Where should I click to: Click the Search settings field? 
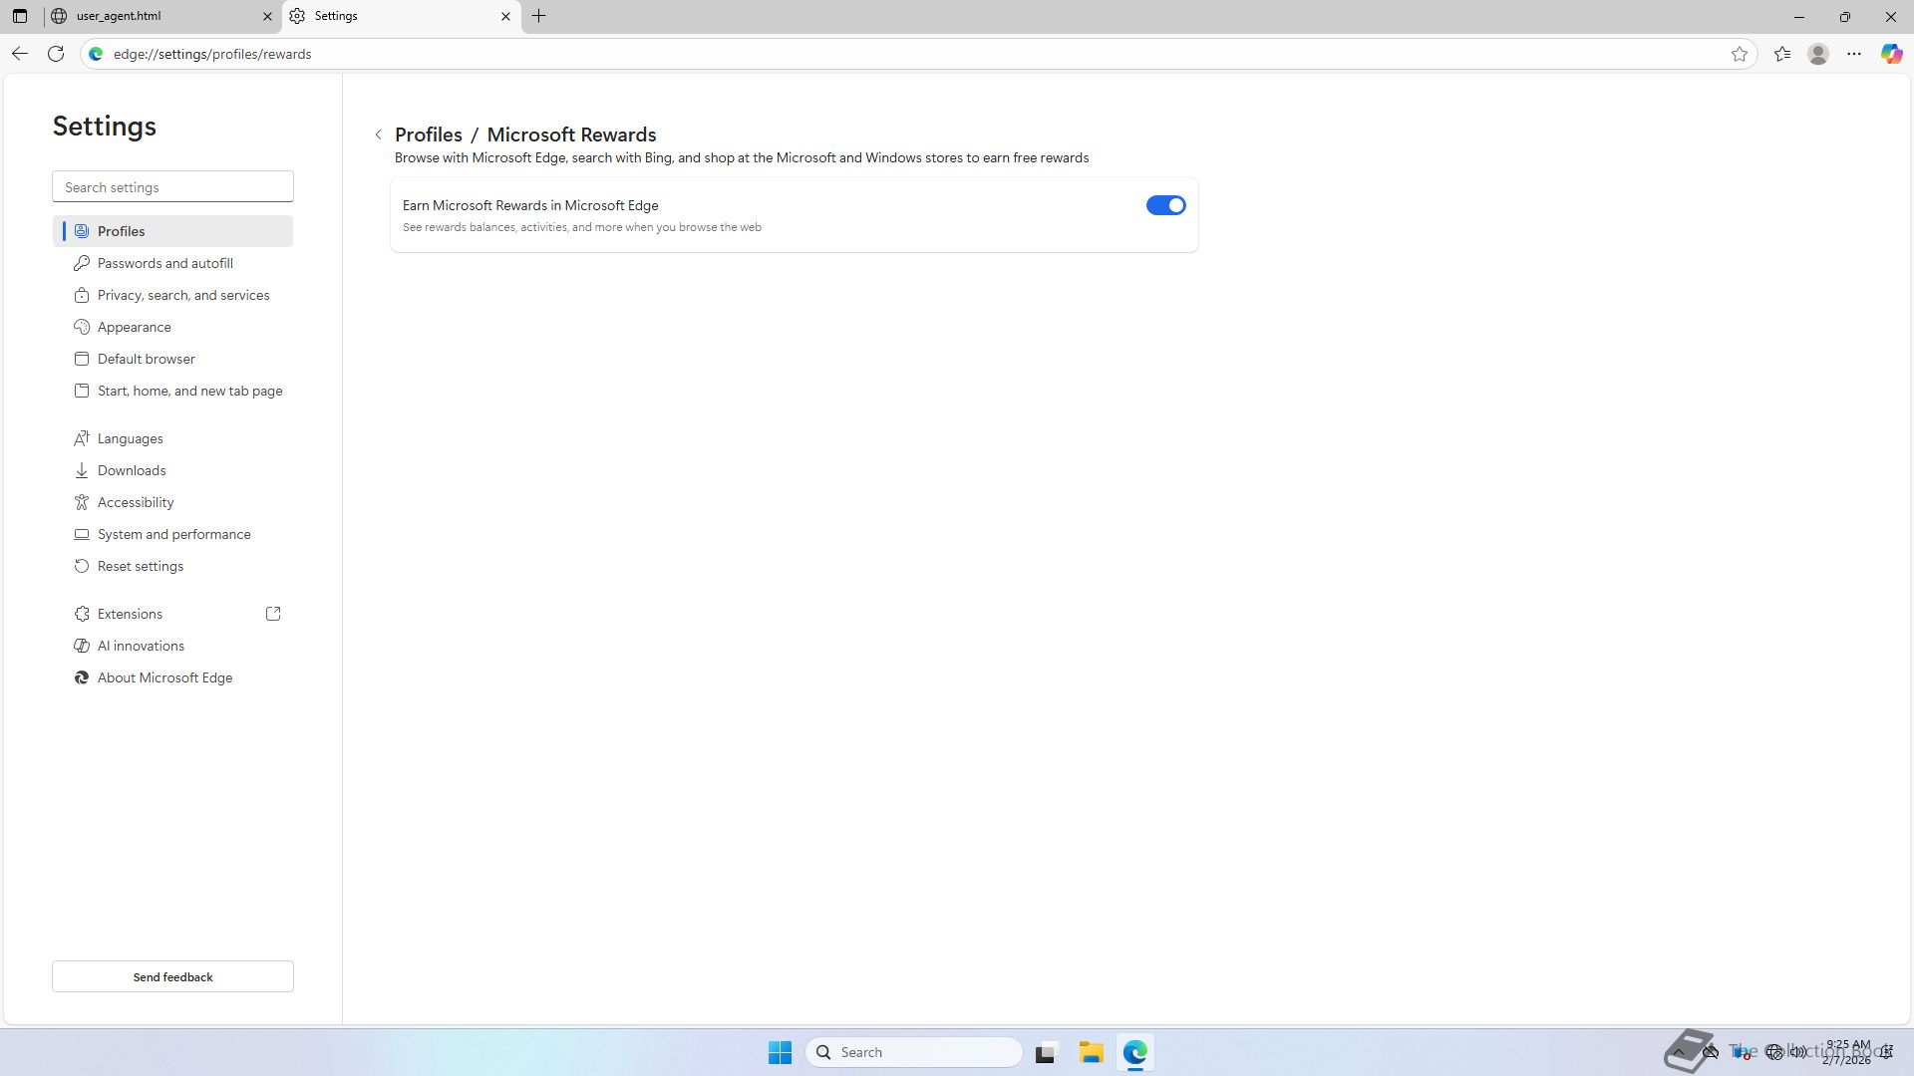172,187
